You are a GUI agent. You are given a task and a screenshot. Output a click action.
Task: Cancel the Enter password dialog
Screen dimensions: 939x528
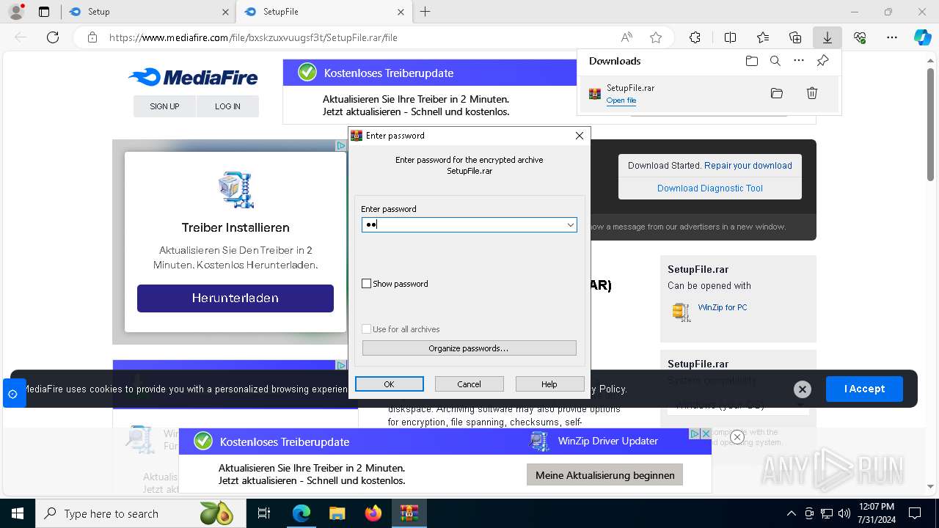(469, 384)
